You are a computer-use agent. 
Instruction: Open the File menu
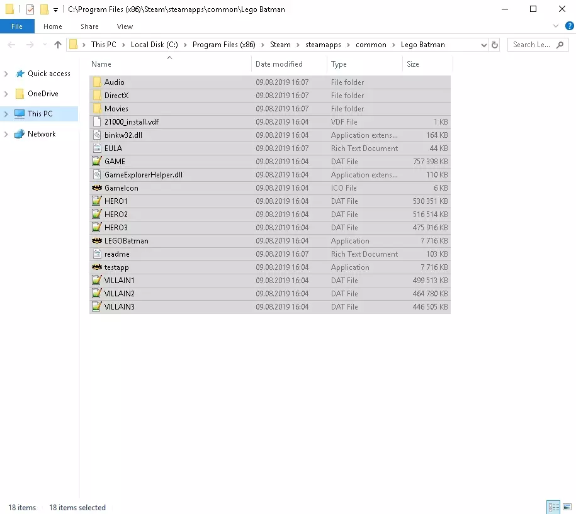tap(17, 26)
